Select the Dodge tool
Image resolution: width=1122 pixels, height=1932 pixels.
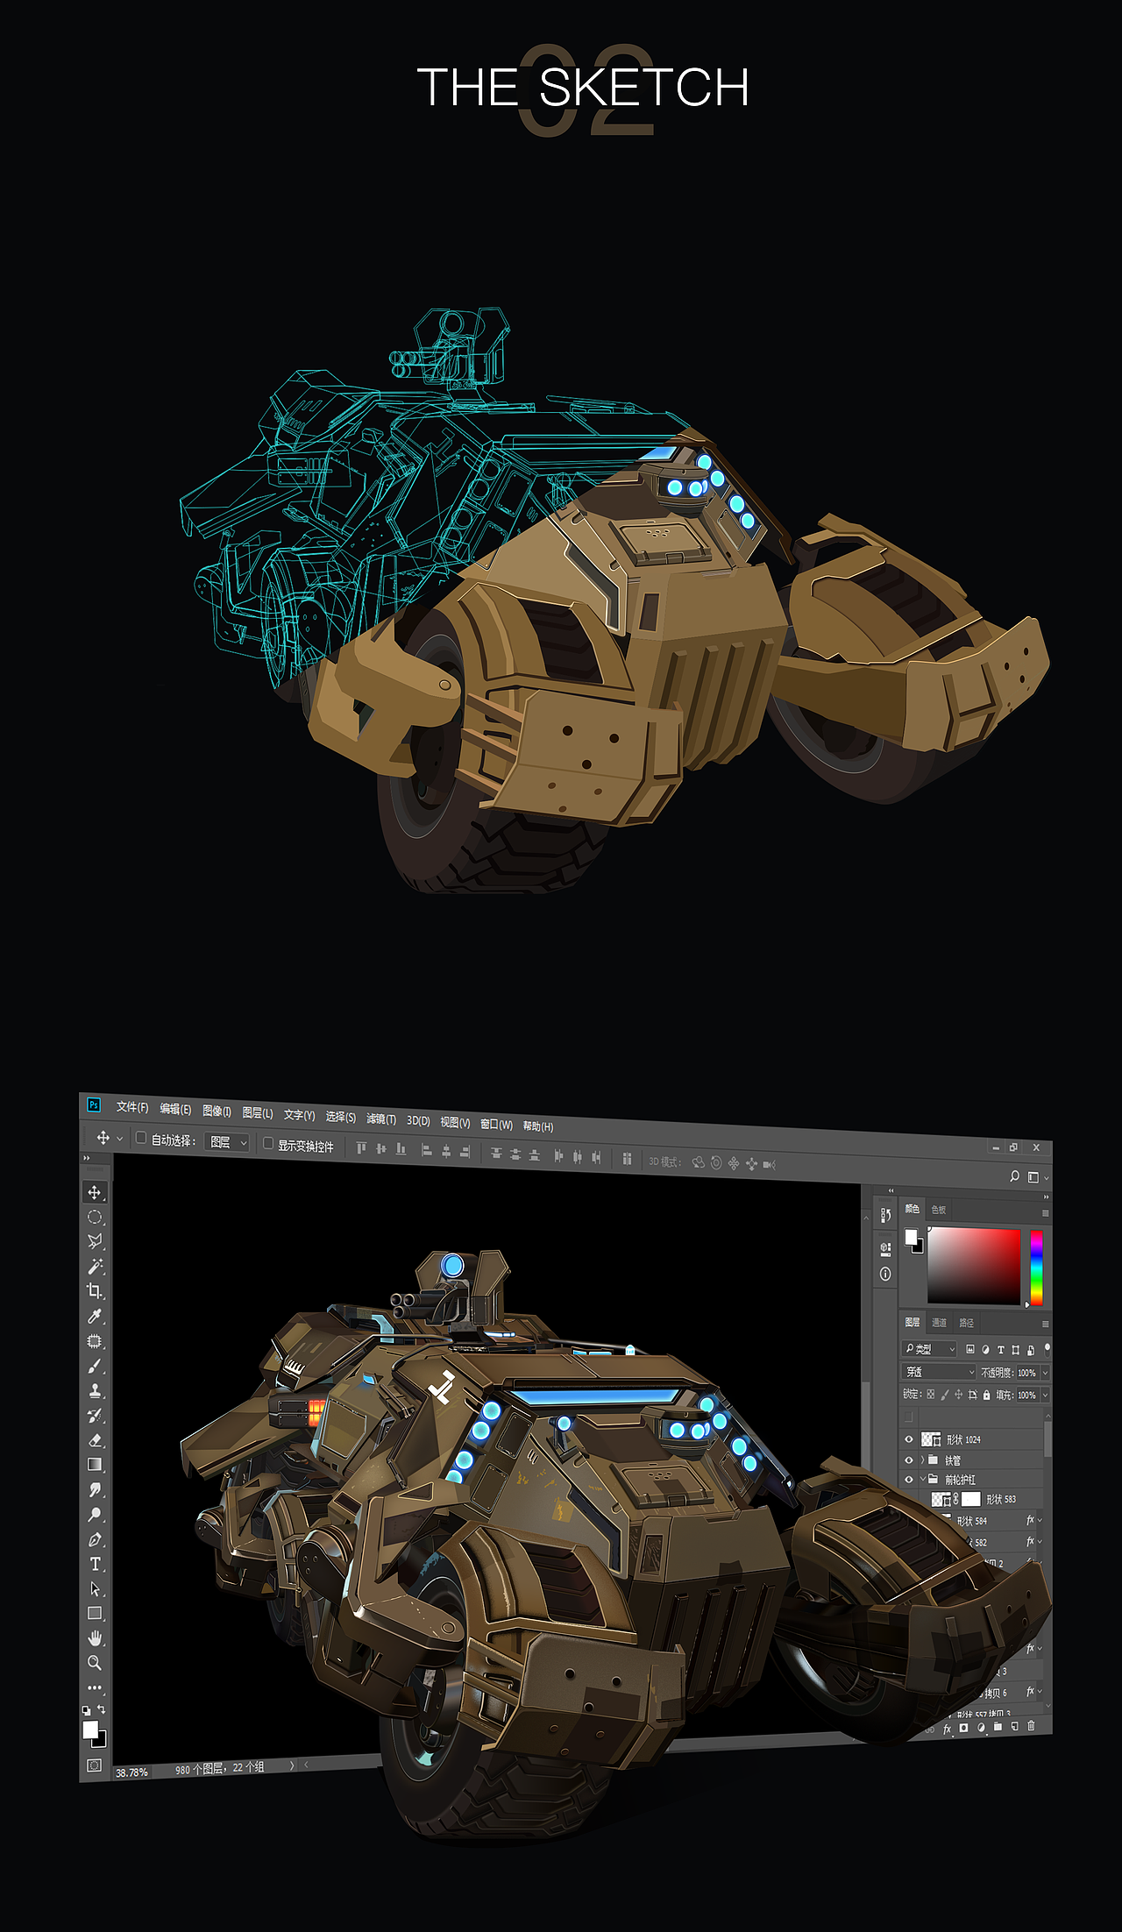tap(95, 1515)
